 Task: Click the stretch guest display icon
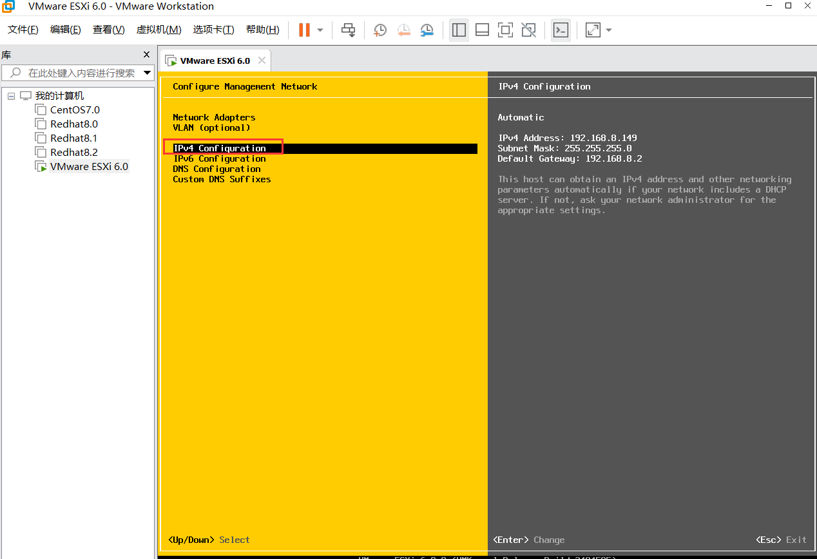(593, 30)
